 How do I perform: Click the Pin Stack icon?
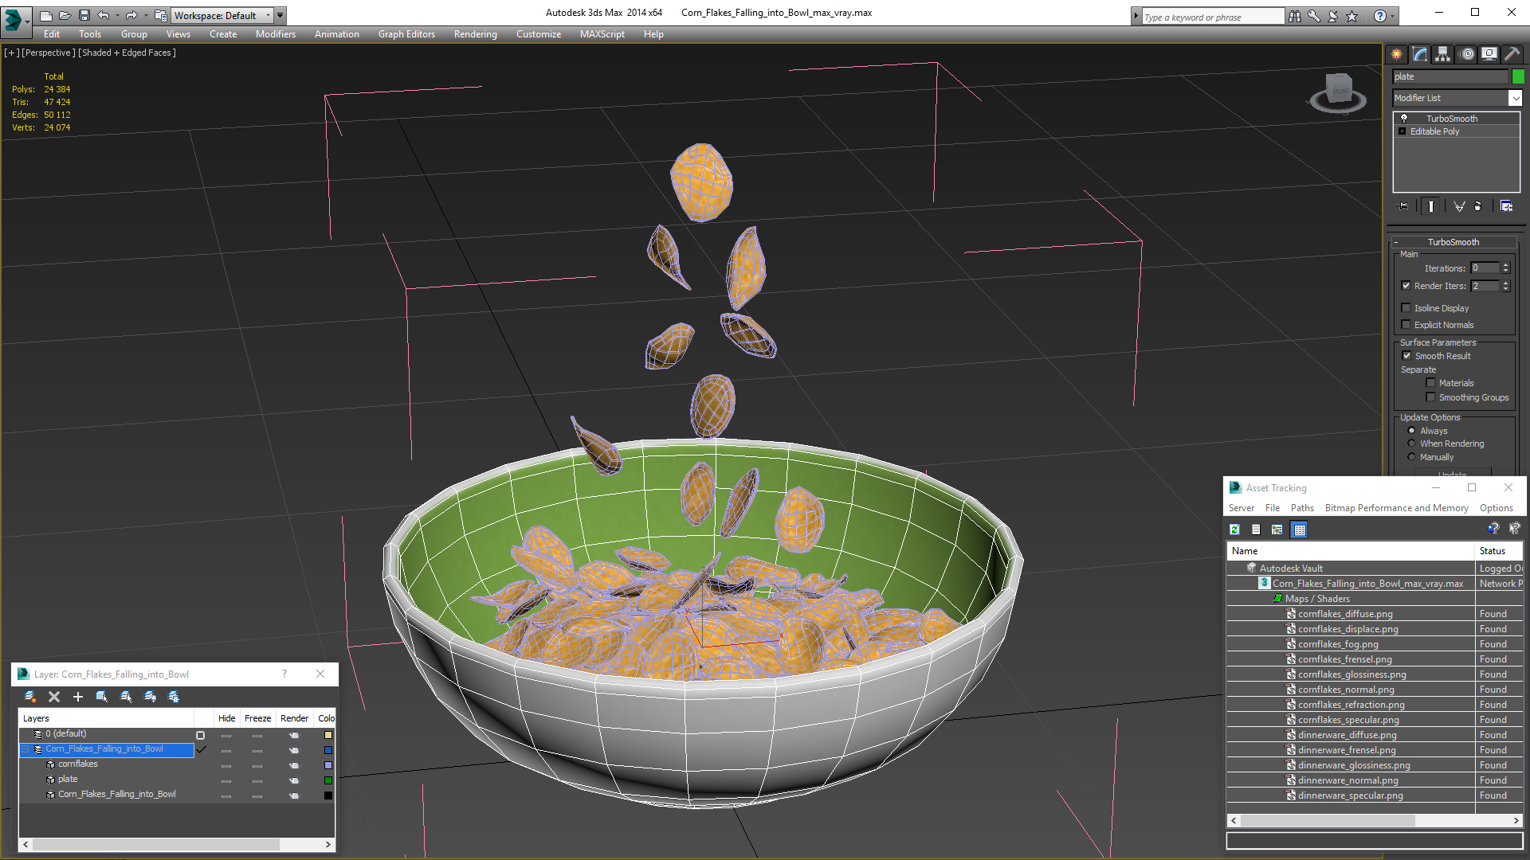(x=1403, y=206)
